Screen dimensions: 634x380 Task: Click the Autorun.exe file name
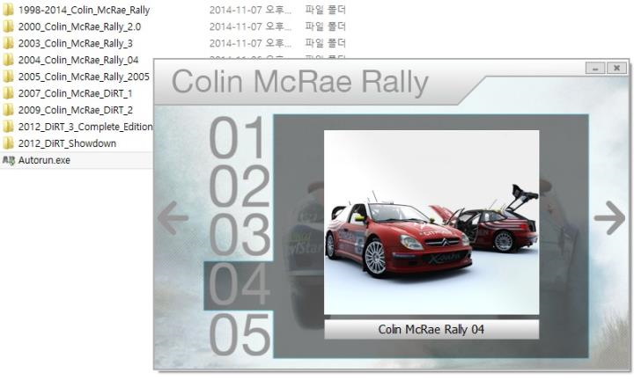tap(44, 160)
